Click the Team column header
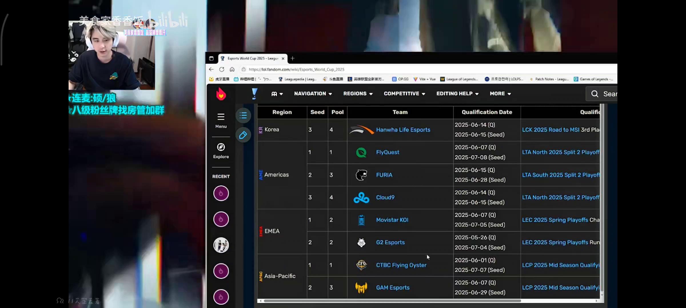The height and width of the screenshot is (308, 686). [x=400, y=112]
